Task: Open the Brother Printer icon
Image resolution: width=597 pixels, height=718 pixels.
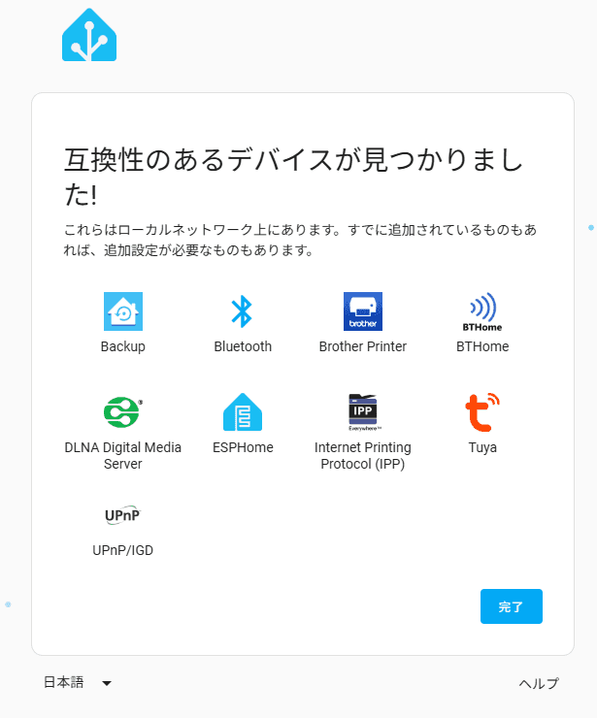Action: (x=363, y=311)
